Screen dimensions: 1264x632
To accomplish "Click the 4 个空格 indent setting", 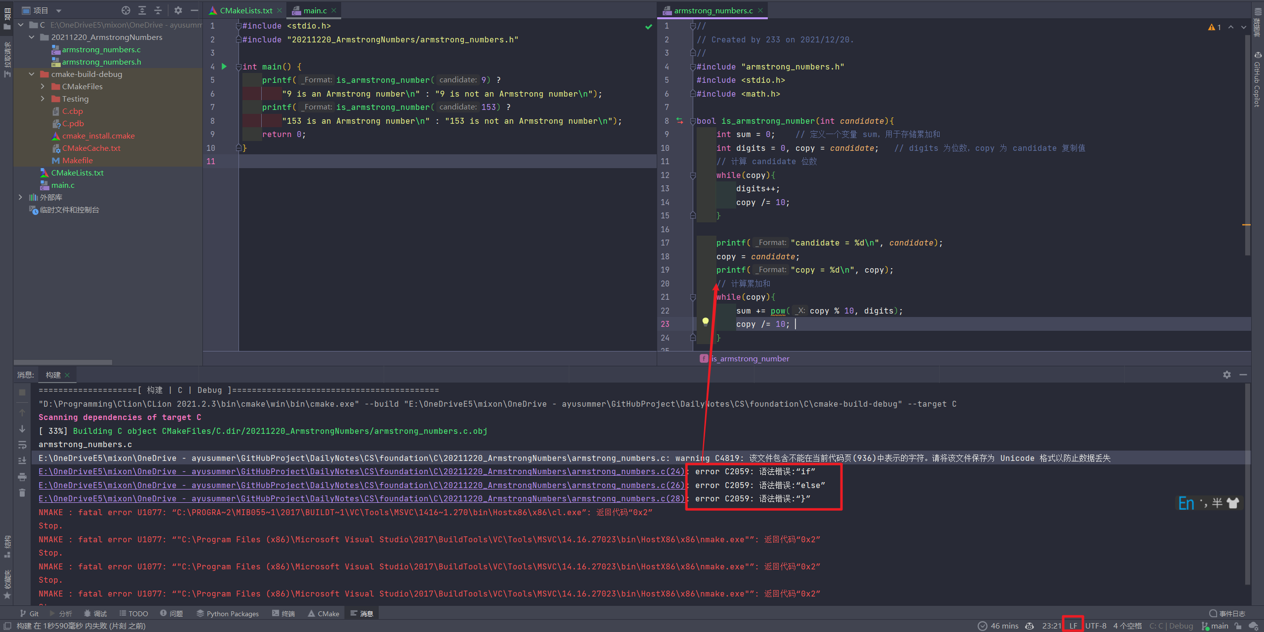I will (x=1127, y=626).
